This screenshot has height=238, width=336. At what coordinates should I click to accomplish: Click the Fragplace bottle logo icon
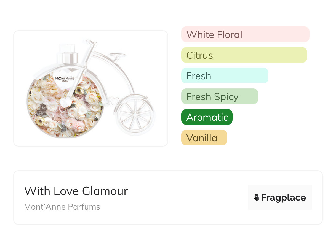(x=257, y=198)
